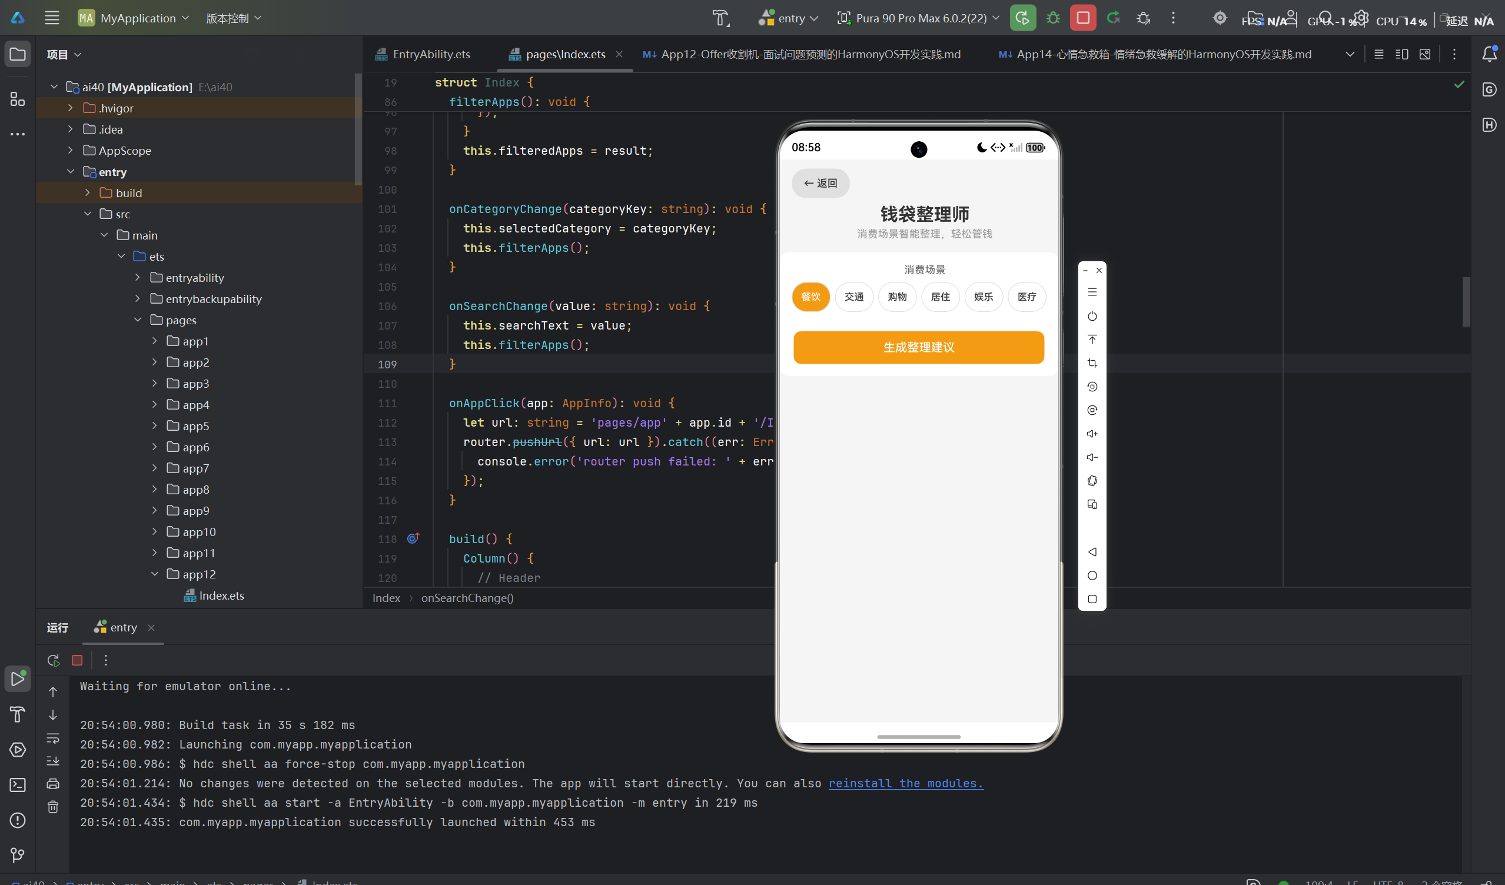Close the pages\Index.ets tab
Screen dimensions: 1505x885
[619, 54]
